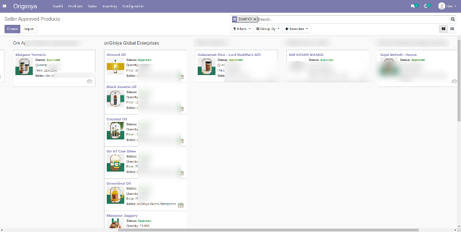The width and height of the screenshot is (461, 232).
Task: Open the Inventory menu
Action: [x=110, y=6]
